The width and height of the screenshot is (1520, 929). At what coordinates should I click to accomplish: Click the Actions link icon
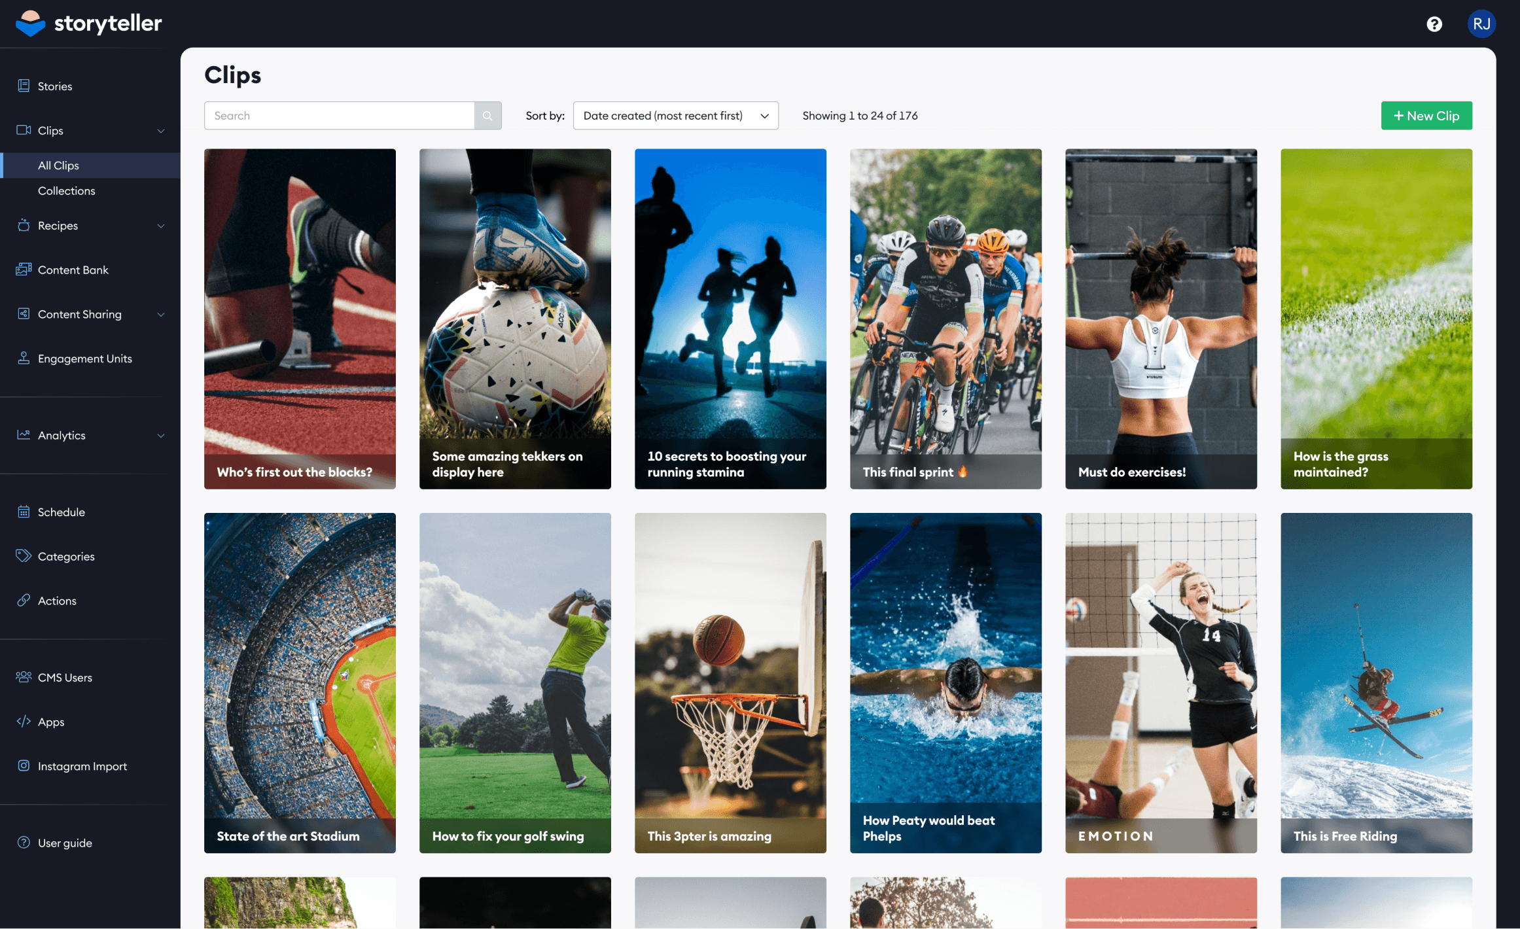pyautogui.click(x=24, y=600)
